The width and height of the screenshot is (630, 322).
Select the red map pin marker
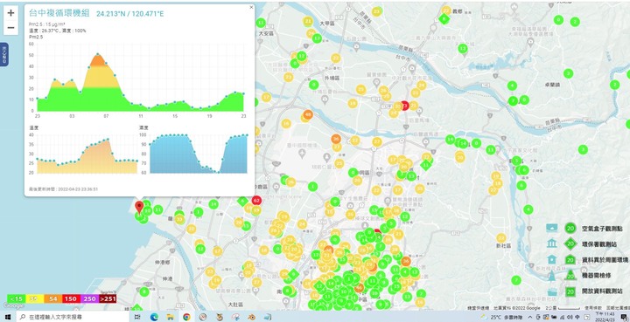(x=139, y=207)
